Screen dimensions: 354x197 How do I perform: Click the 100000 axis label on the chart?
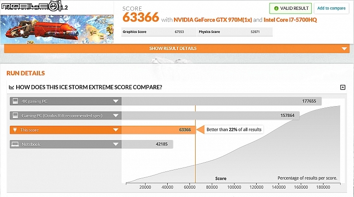(x=234, y=187)
